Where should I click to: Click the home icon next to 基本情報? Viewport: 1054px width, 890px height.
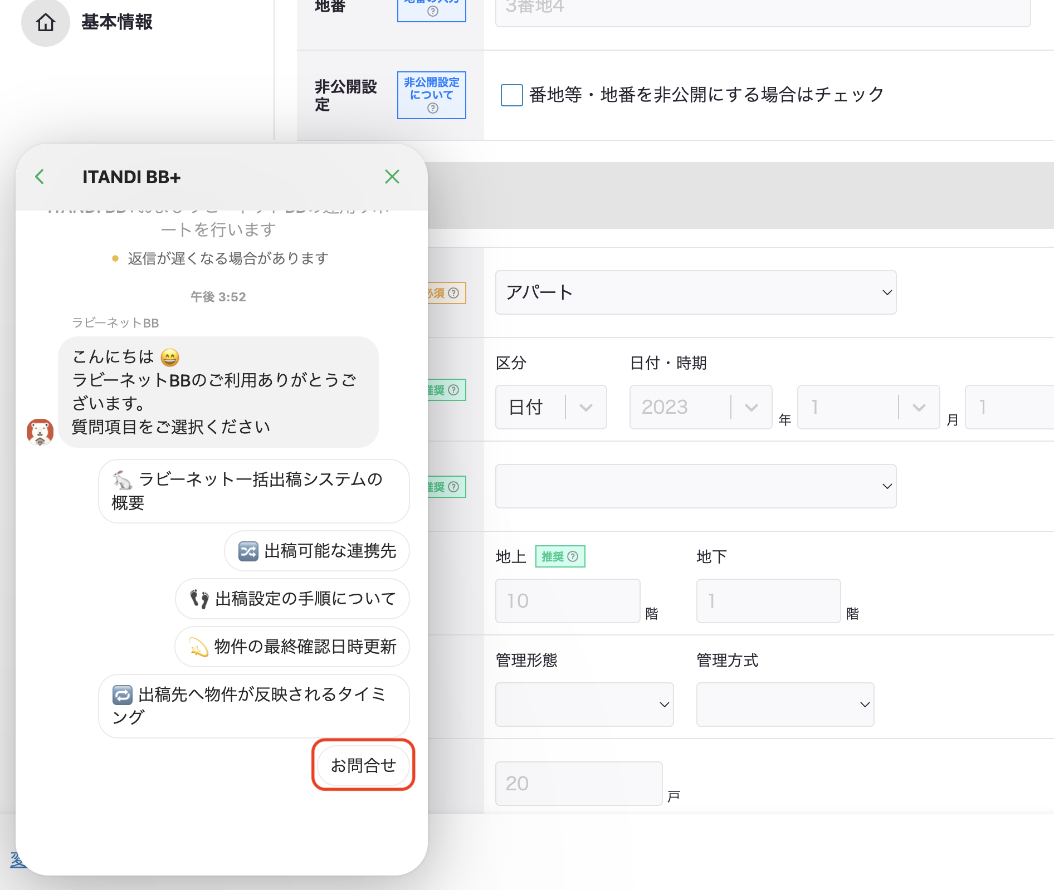(46, 22)
